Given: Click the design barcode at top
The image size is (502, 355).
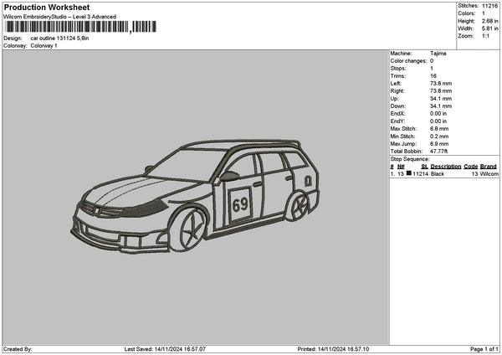Looking at the screenshot, I should tap(79, 27).
